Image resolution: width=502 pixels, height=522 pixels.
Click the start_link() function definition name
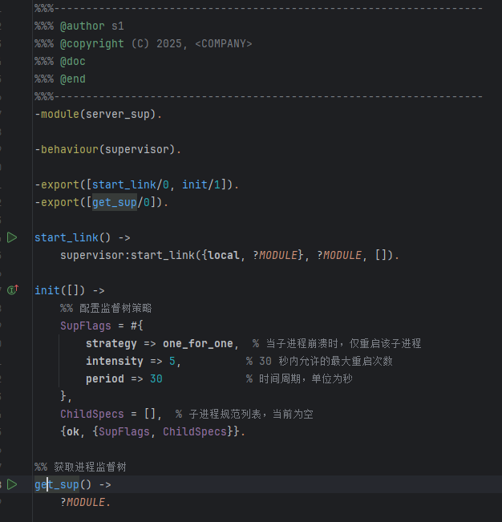(67, 237)
